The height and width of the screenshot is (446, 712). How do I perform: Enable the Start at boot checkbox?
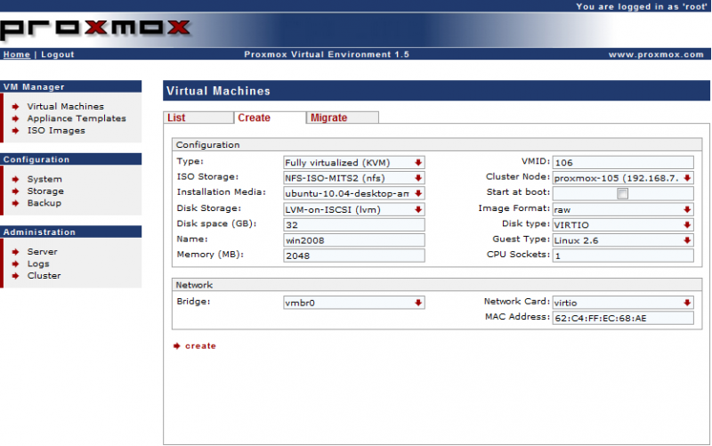[623, 193]
